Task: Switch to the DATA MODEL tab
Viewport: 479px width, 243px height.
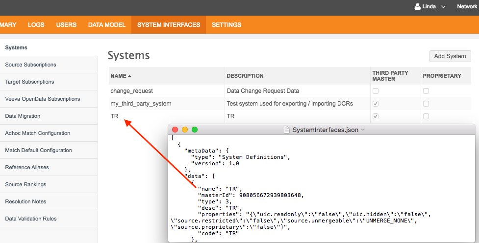Action: [106, 25]
